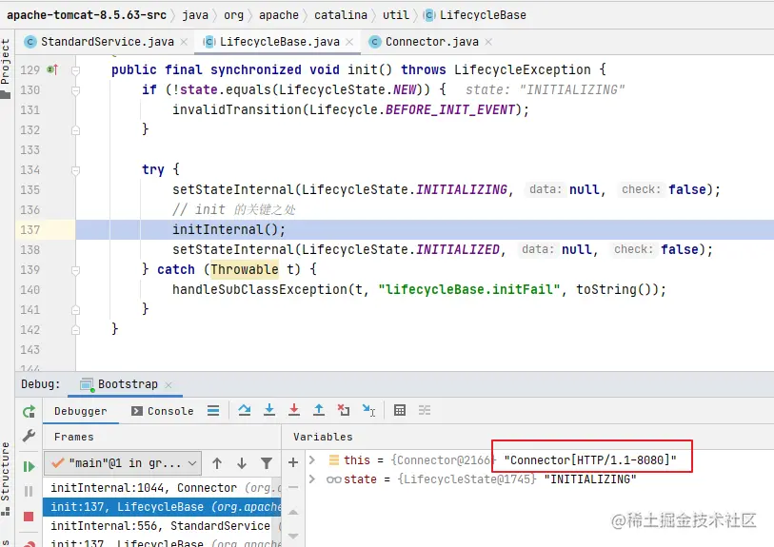
Task: Click apache-tomcat-8.5.63-src breadcrumb
Action: [87, 15]
